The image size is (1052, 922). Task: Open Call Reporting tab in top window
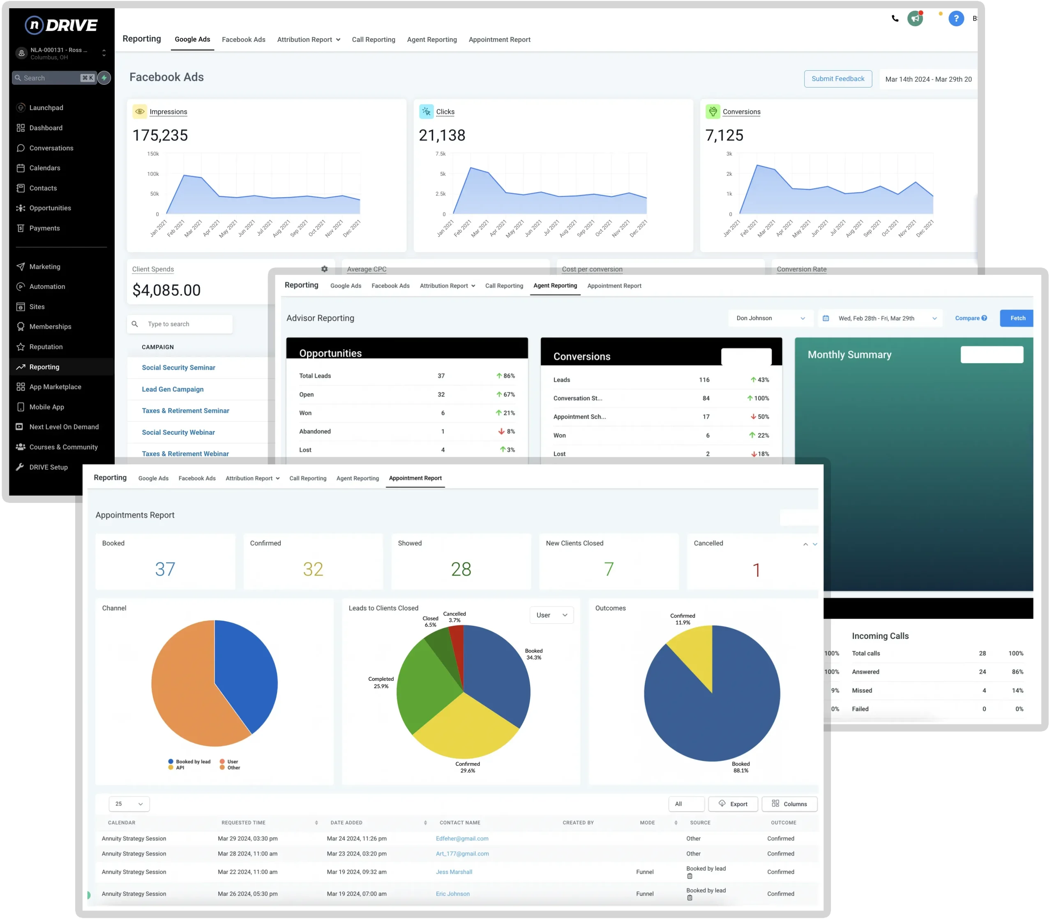point(374,39)
